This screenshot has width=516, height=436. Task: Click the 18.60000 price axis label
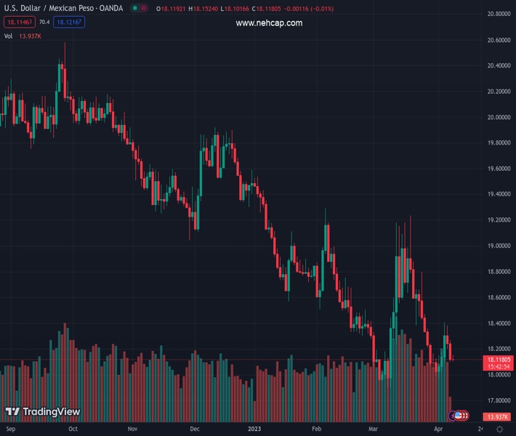point(499,297)
